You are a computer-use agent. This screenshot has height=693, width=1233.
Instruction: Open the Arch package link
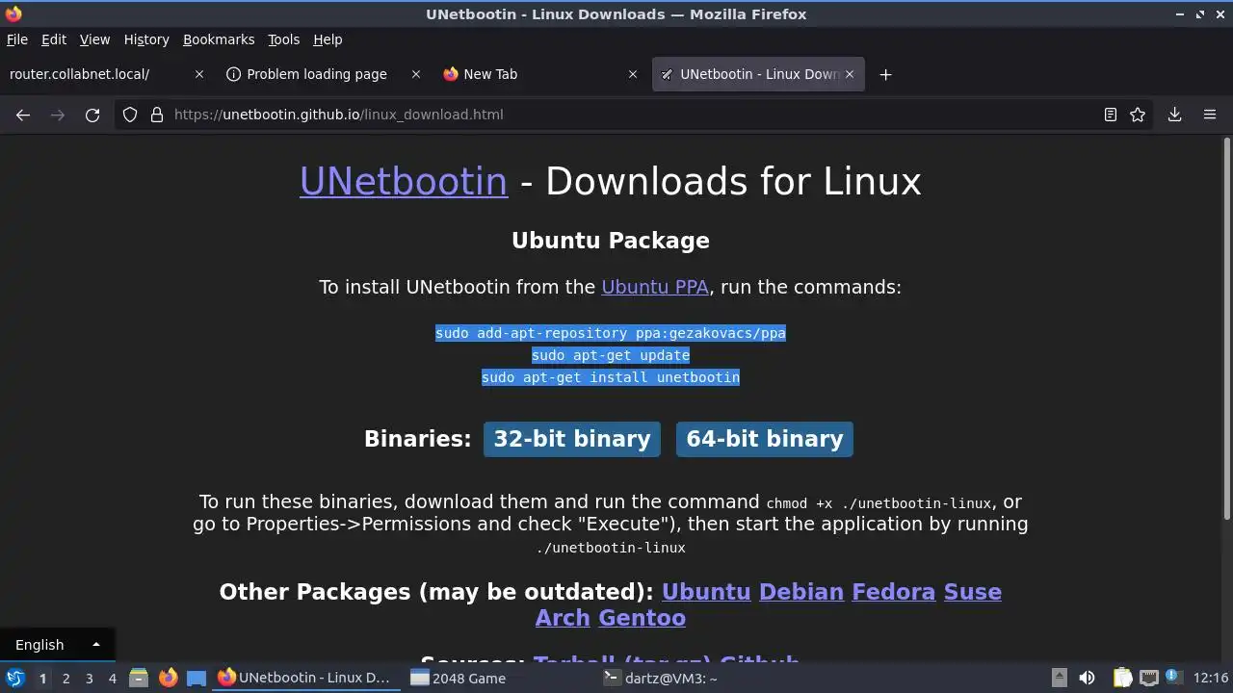coord(563,618)
